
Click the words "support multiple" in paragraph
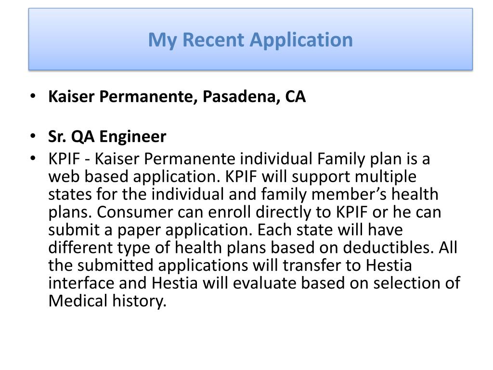pyautogui.click(x=354, y=177)
